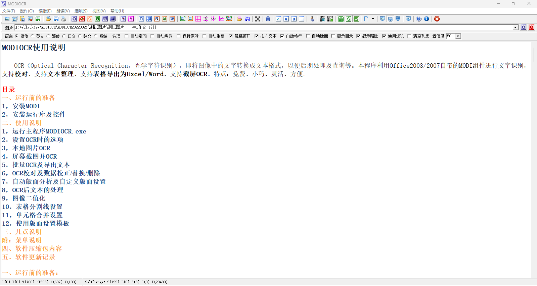Export to Excel using the green X icon
This screenshot has width=537, height=286.
(x=165, y=19)
